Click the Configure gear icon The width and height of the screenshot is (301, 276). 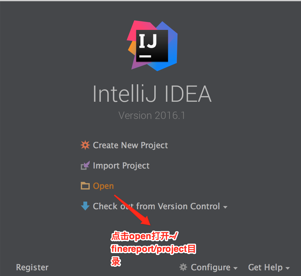(183, 267)
